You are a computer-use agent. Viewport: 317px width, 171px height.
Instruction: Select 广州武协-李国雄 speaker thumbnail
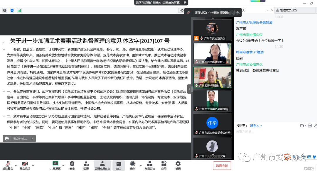click(x=212, y=77)
